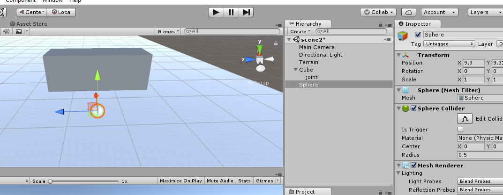Disable the Sphere Collider component checkbox
This screenshot has height=195, width=503.
pyautogui.click(x=413, y=108)
